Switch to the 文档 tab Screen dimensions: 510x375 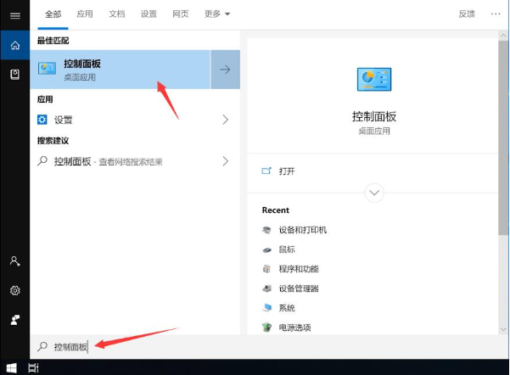point(117,14)
